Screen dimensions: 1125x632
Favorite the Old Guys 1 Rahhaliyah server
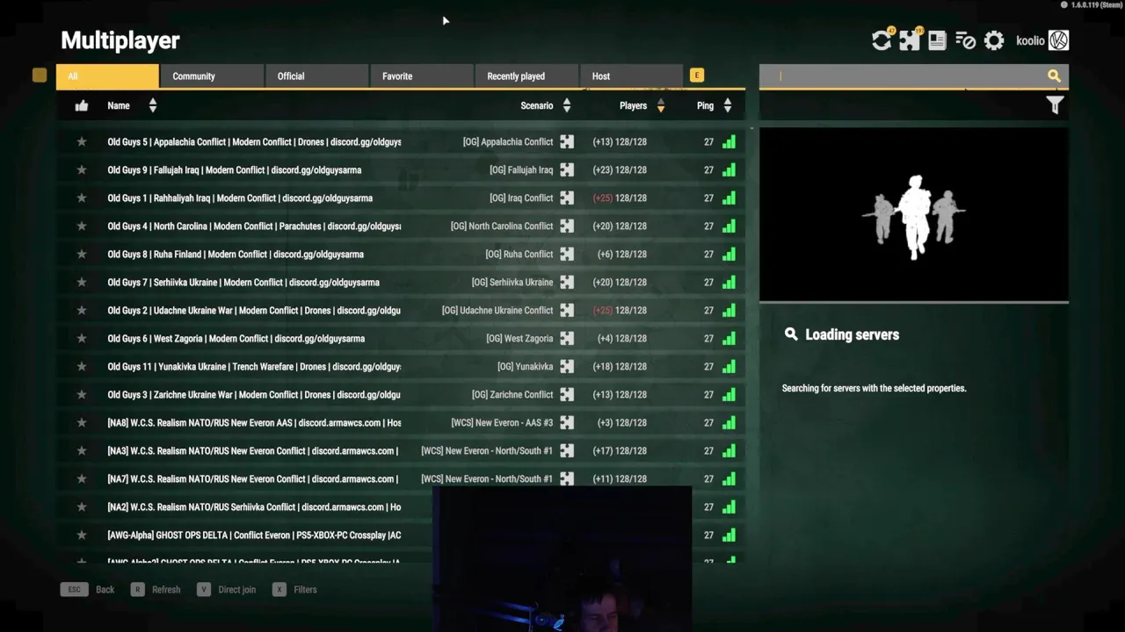(x=82, y=197)
